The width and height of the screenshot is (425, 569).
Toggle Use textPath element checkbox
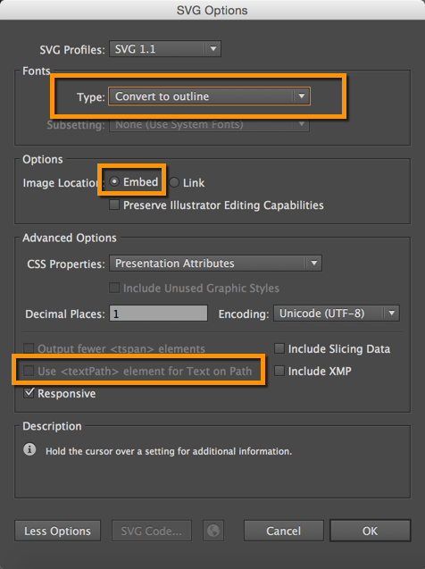29,371
